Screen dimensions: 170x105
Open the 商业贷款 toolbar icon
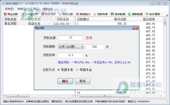point(5,14)
